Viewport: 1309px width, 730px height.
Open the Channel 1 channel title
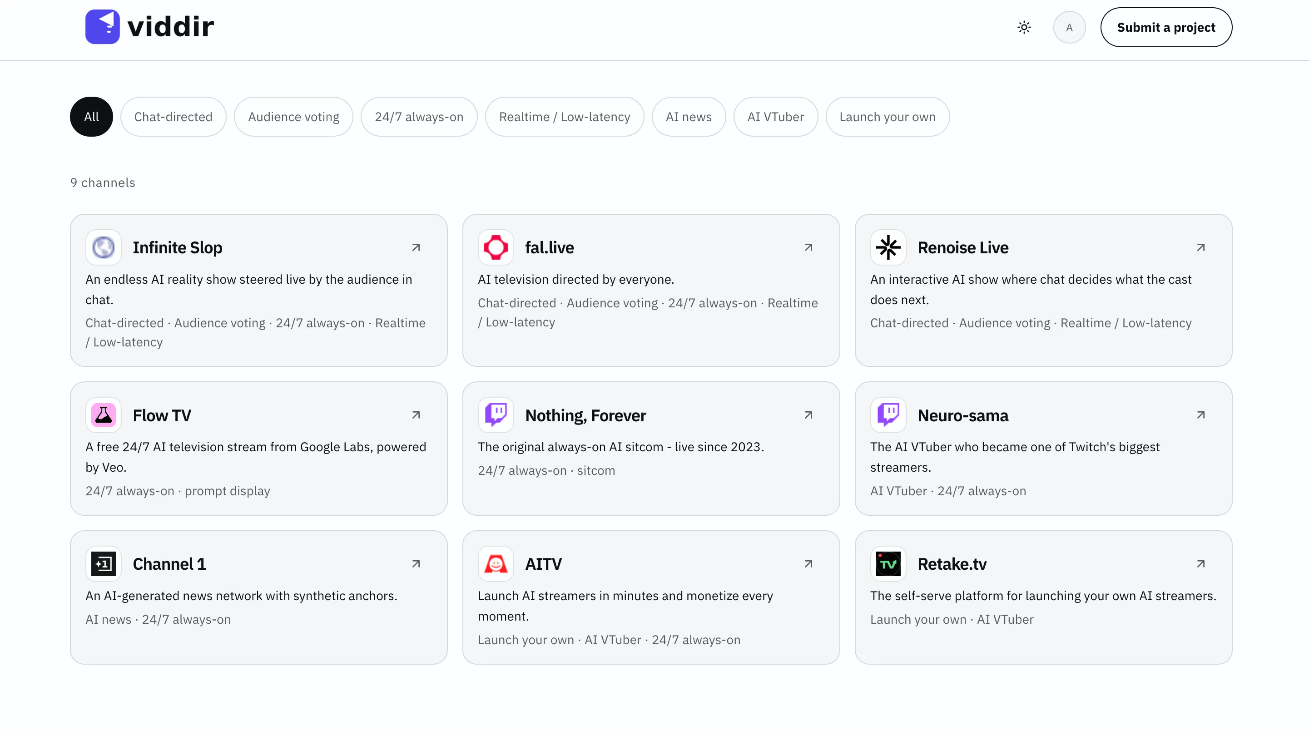169,564
